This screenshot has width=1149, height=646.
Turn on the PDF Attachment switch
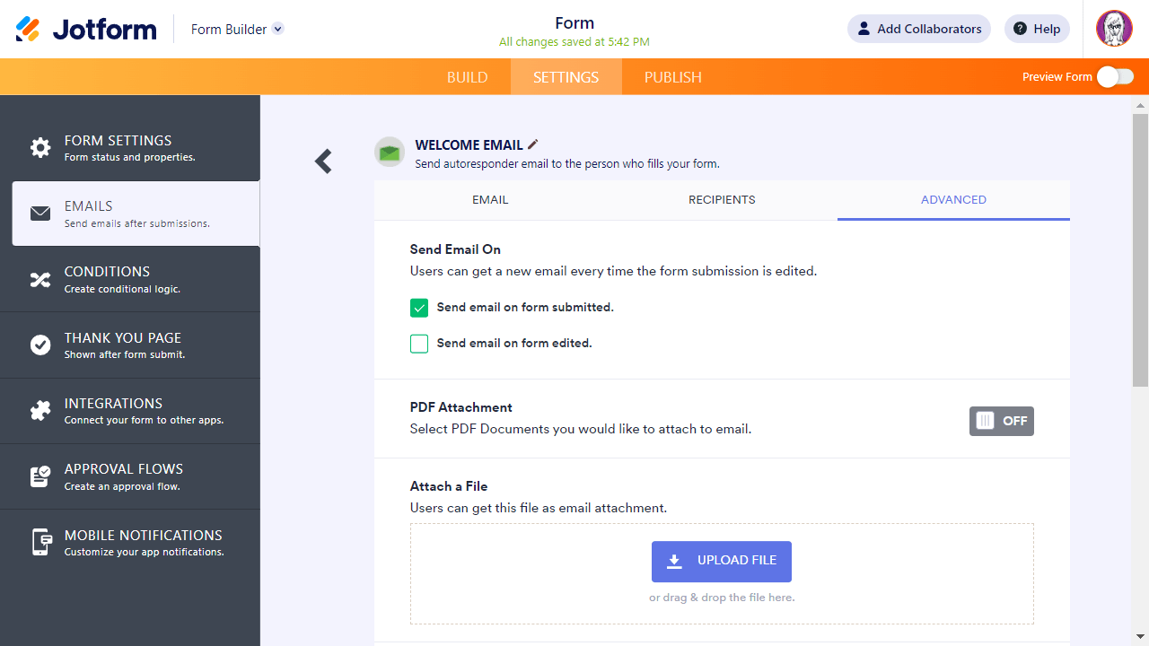click(1001, 421)
